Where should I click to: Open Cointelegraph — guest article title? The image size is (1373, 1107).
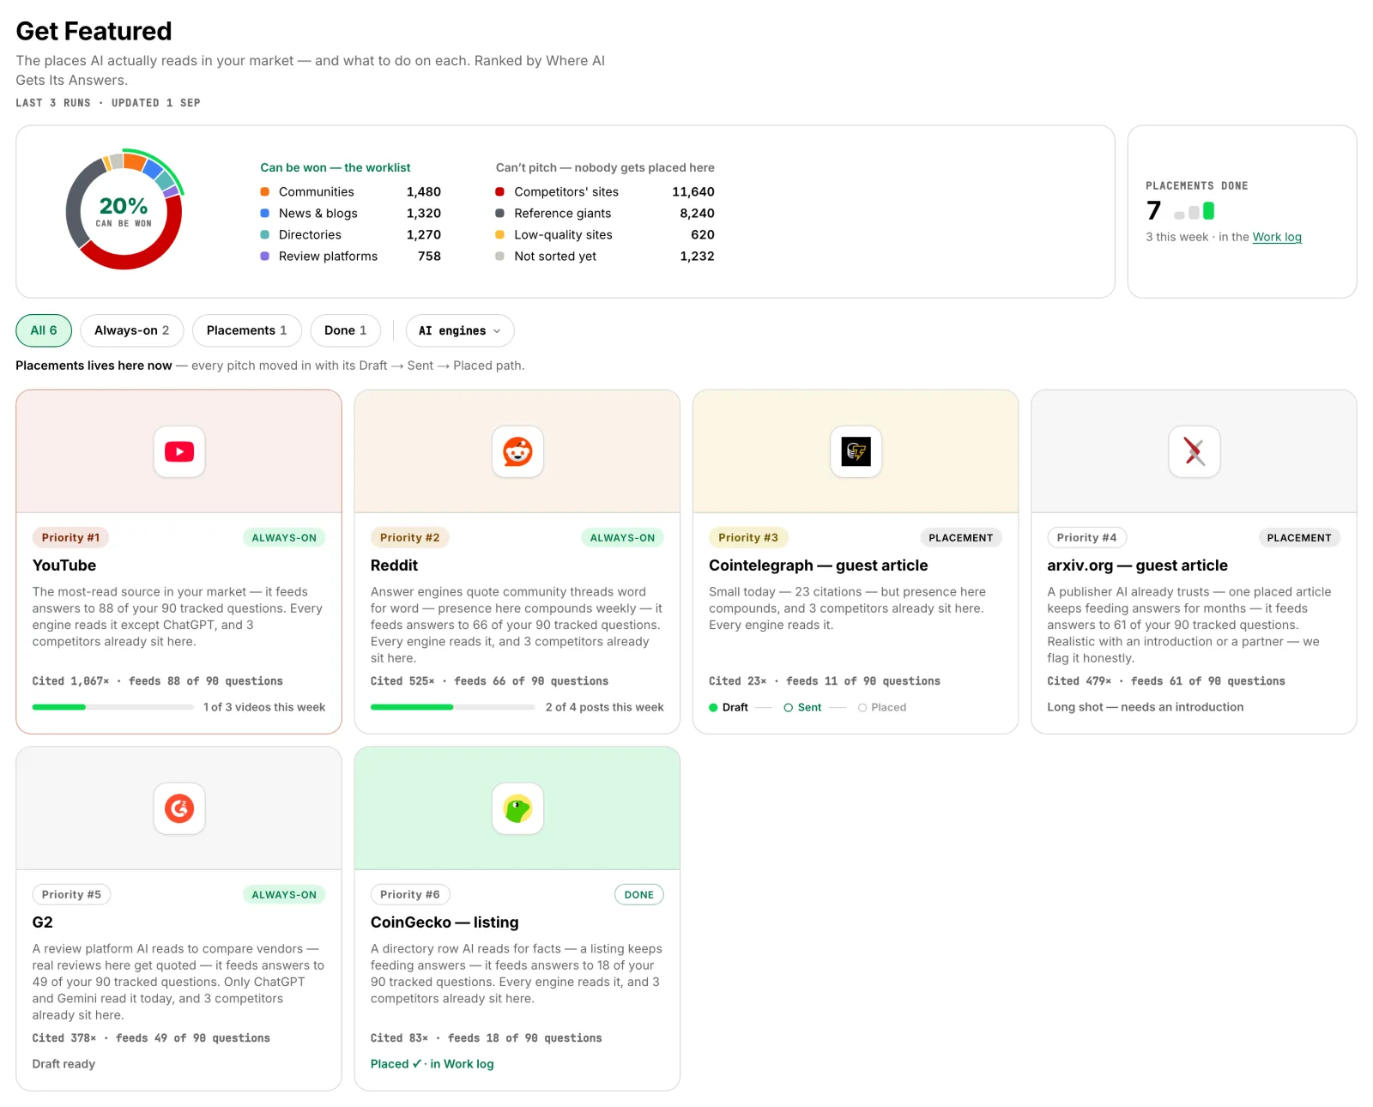[819, 566]
